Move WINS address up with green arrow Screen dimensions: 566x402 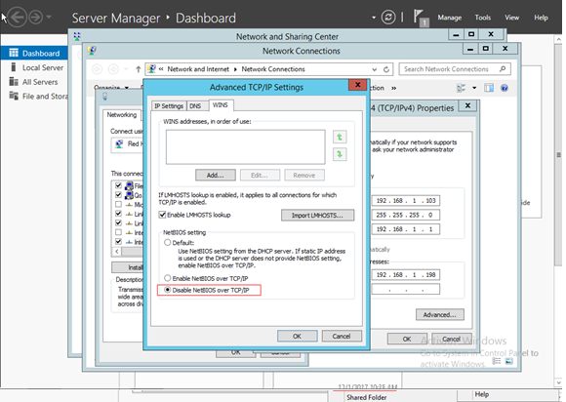click(340, 138)
